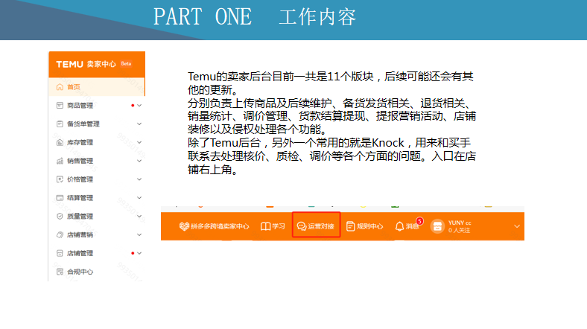Open the account dropdown arrow in orange bar
Image resolution: width=587 pixels, height=329 pixels.
pos(517,226)
